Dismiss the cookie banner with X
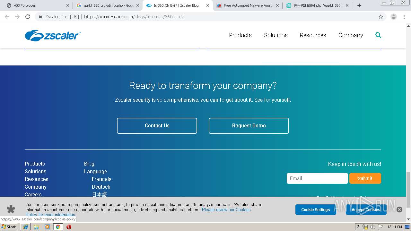The width and height of the screenshot is (411, 231). click(x=399, y=210)
